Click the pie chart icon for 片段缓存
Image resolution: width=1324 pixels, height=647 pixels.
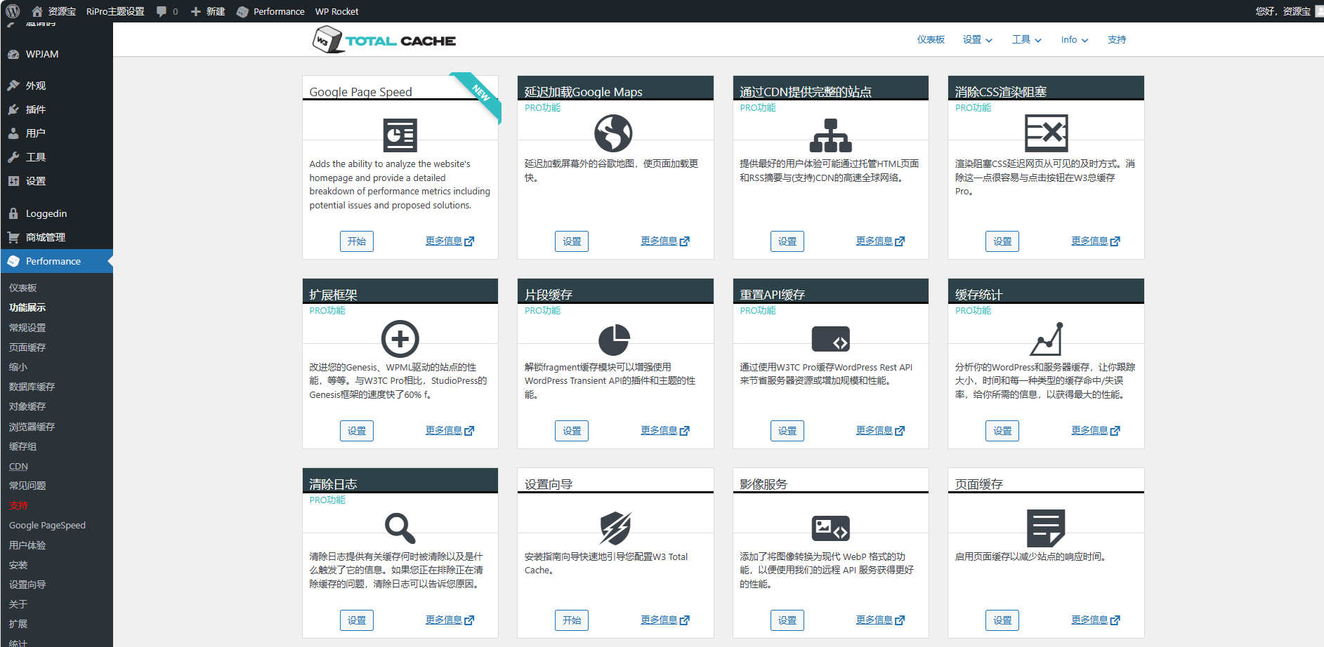[x=614, y=340]
